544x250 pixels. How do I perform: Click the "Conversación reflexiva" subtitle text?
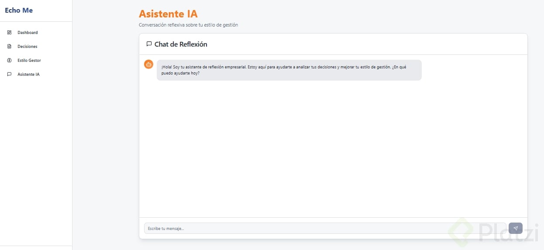pos(188,25)
